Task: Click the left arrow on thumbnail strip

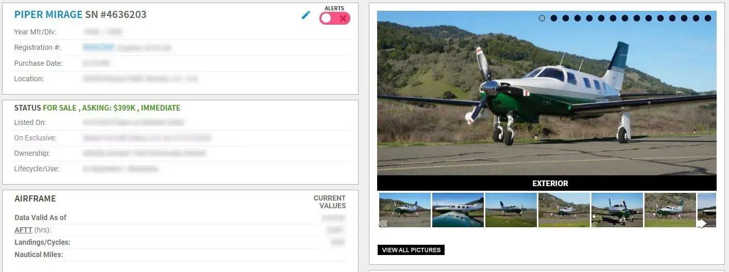Action: pyautogui.click(x=383, y=223)
